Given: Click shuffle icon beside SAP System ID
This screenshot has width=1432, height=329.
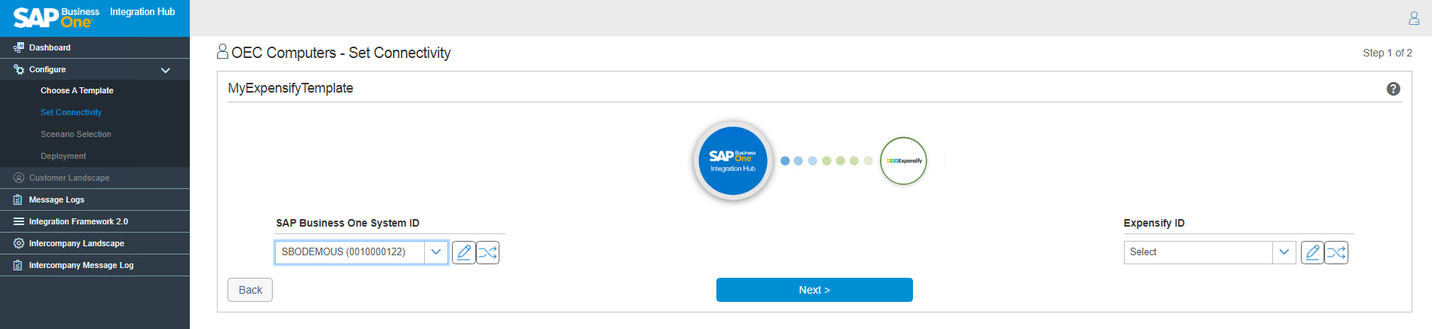Looking at the screenshot, I should 488,252.
